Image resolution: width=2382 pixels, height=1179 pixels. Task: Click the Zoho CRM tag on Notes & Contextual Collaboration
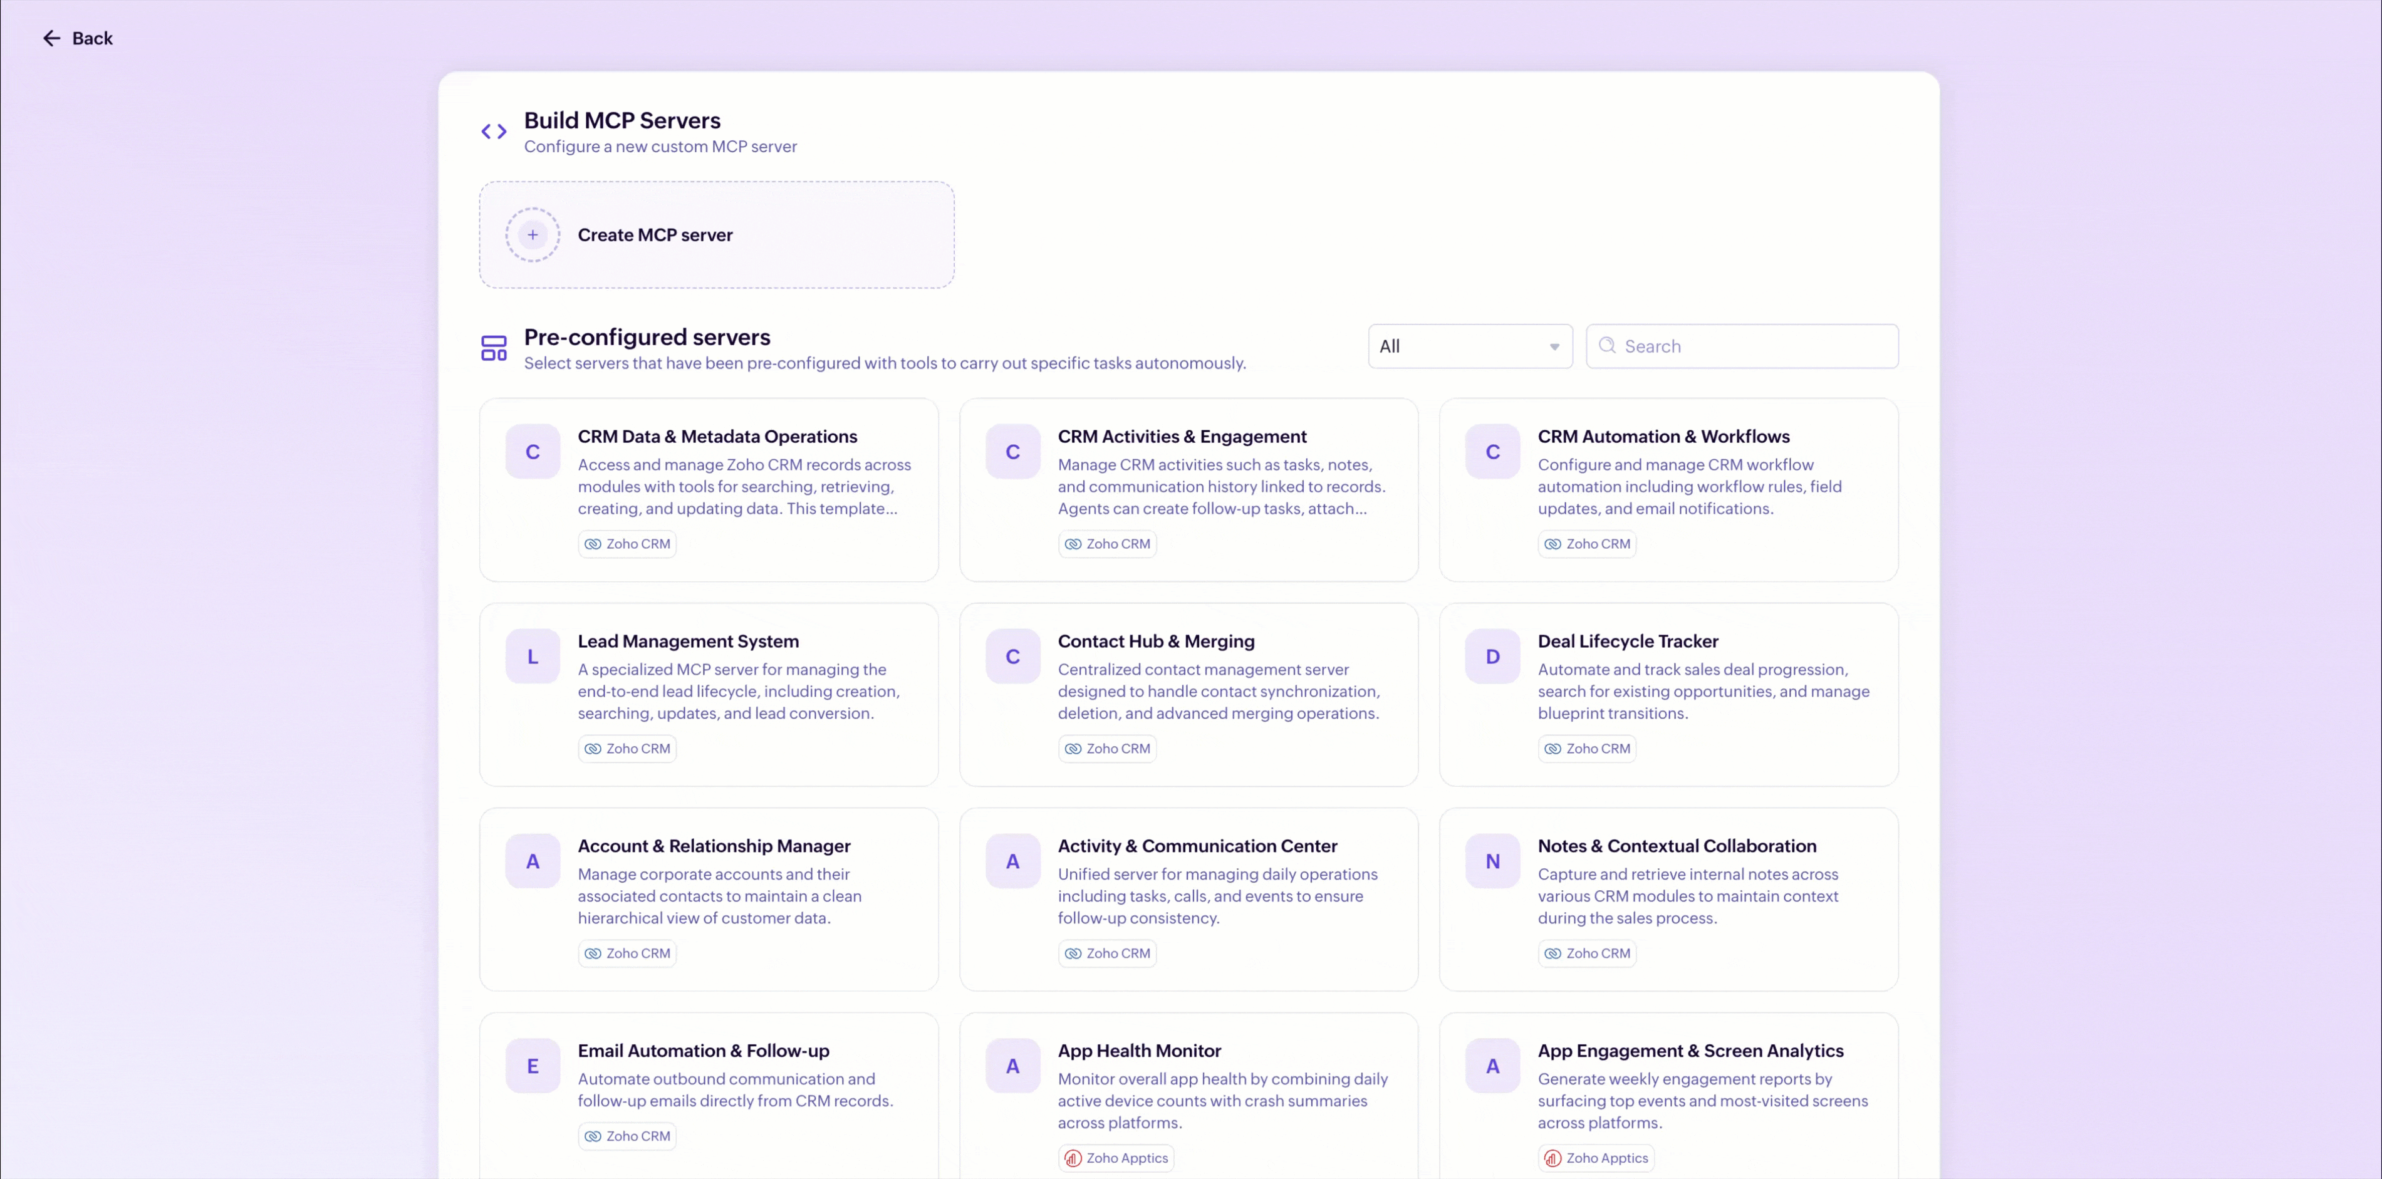click(1587, 953)
